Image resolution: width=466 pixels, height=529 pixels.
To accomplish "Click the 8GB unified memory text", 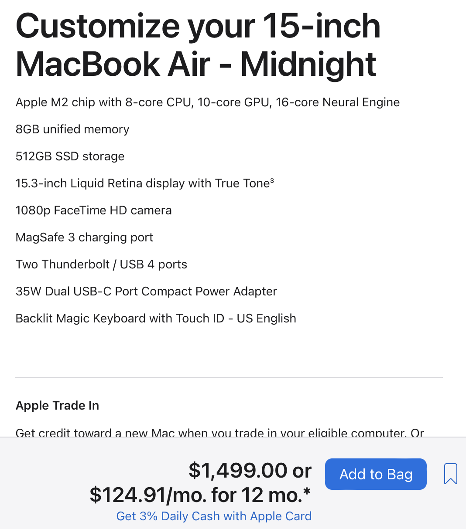I will [x=72, y=129].
